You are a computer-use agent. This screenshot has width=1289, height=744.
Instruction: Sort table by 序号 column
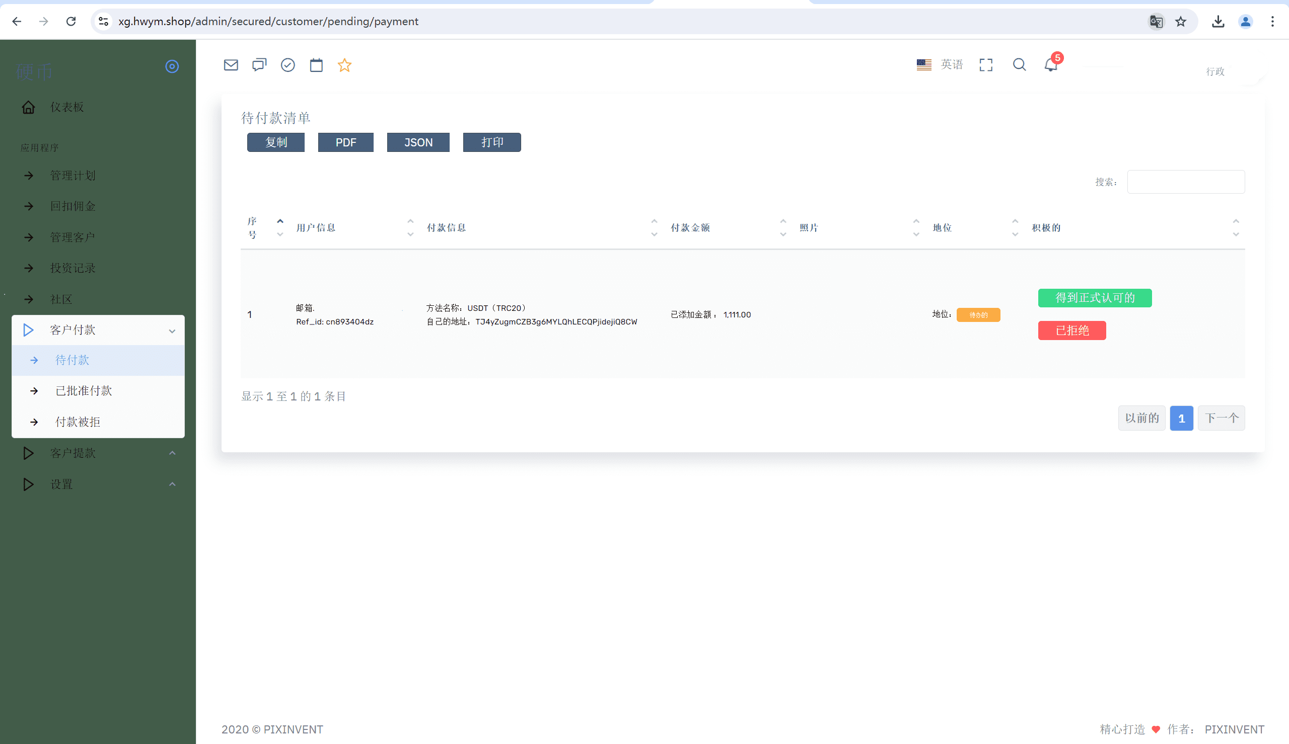coord(265,228)
